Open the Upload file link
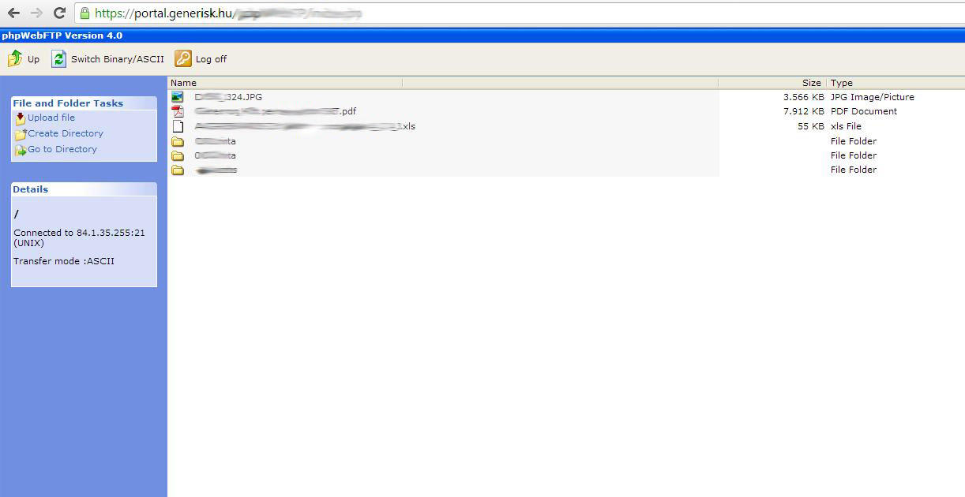The image size is (965, 497). (x=51, y=118)
